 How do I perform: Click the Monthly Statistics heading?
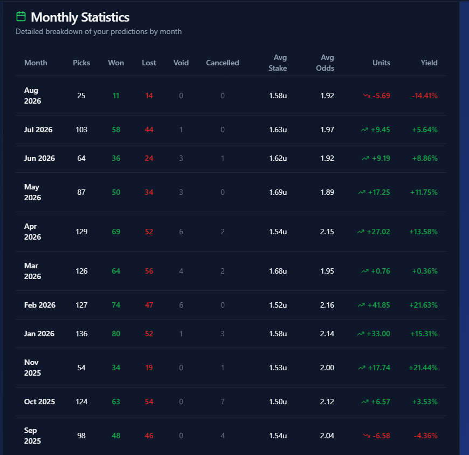click(80, 17)
